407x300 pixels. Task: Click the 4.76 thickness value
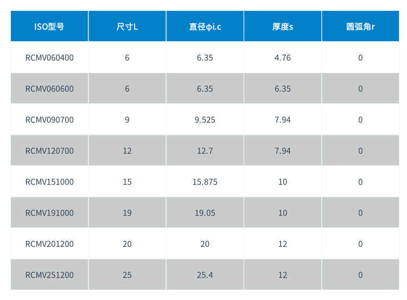pyautogui.click(x=283, y=57)
